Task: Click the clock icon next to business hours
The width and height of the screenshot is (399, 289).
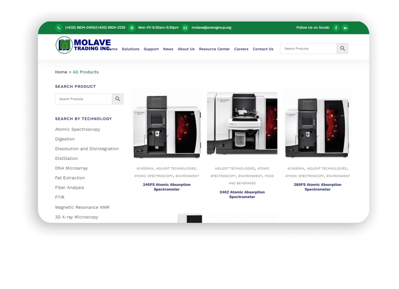Action: click(x=132, y=28)
